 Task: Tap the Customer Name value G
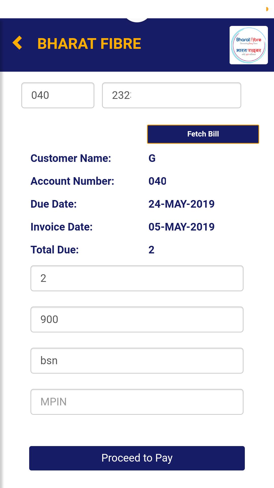pyautogui.click(x=152, y=158)
